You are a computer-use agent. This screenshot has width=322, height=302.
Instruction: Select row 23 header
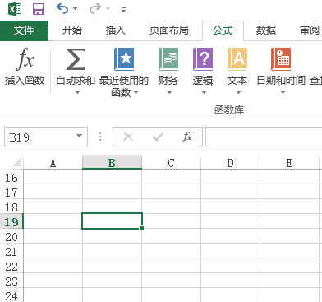[x=11, y=281]
